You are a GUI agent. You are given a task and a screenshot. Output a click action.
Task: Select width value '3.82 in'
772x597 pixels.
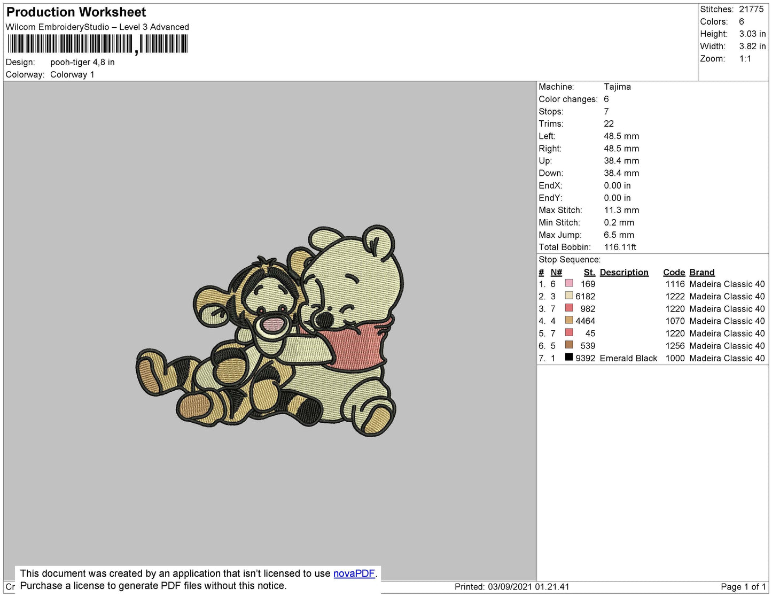pyautogui.click(x=752, y=46)
